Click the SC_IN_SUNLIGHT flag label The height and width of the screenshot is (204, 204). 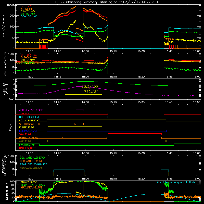pyautogui.click(x=29, y=120)
